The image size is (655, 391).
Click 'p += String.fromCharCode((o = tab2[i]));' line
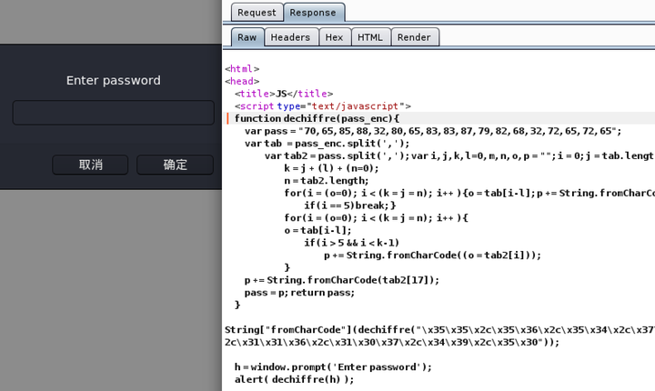click(432, 256)
